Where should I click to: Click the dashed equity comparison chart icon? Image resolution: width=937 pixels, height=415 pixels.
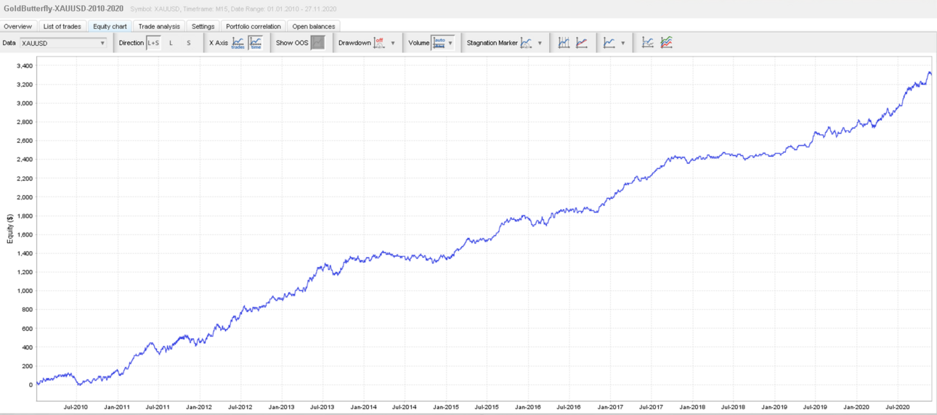click(x=648, y=43)
